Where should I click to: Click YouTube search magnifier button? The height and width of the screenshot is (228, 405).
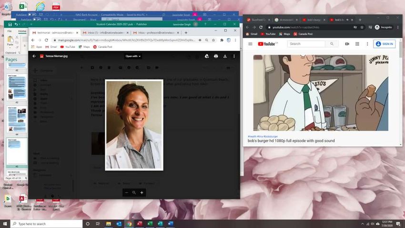(x=332, y=44)
